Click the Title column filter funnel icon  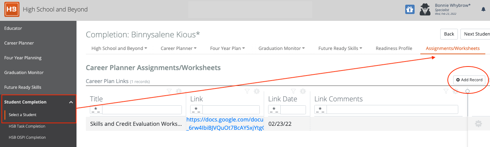click(169, 91)
